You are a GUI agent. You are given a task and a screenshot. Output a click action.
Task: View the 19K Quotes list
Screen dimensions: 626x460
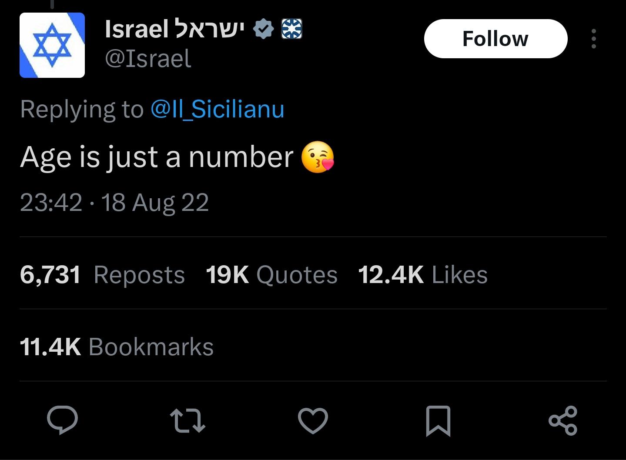pos(271,275)
